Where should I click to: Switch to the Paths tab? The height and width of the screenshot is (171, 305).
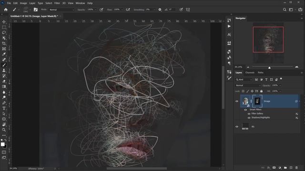[x=261, y=73]
